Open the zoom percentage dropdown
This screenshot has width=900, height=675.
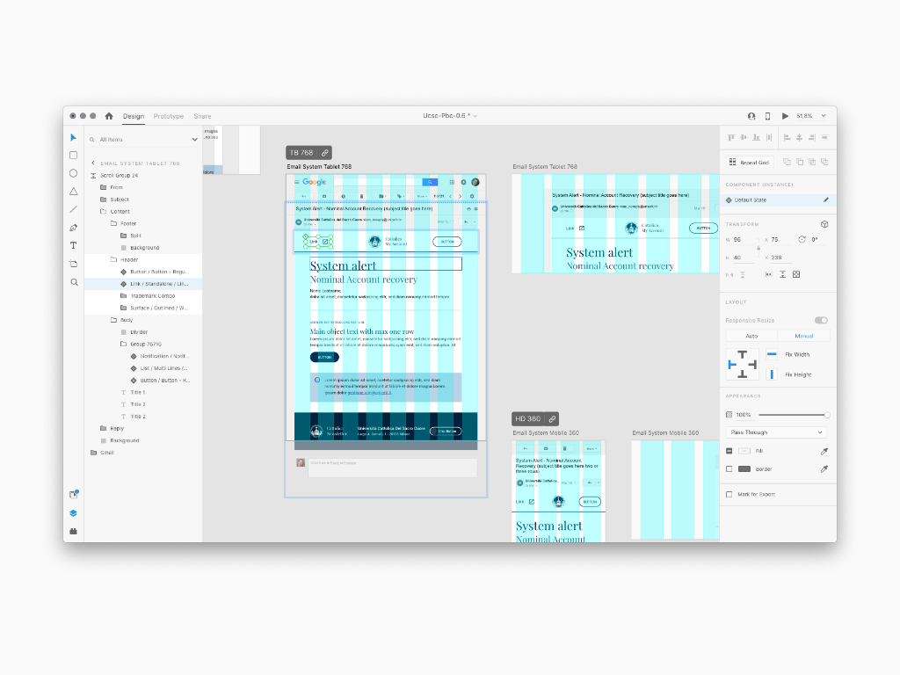(x=824, y=116)
